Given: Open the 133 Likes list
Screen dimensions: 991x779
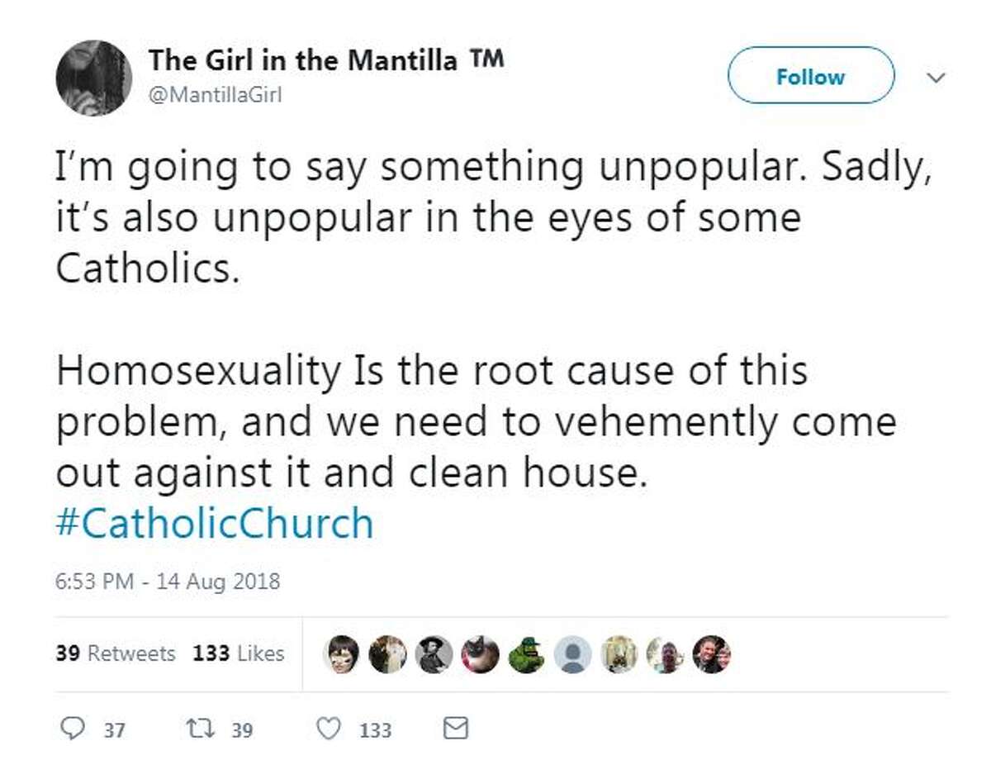Looking at the screenshot, I should click(x=239, y=653).
